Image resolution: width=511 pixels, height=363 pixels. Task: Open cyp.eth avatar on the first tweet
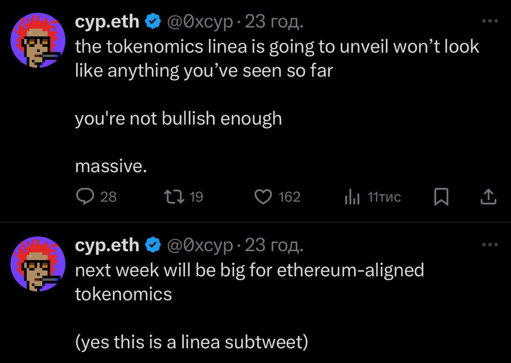tap(38, 40)
